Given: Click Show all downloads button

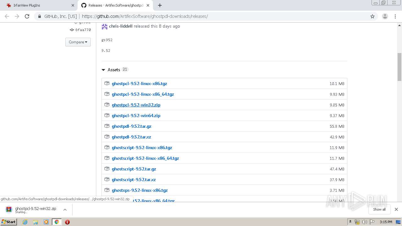Looking at the screenshot, I should tap(379, 209).
